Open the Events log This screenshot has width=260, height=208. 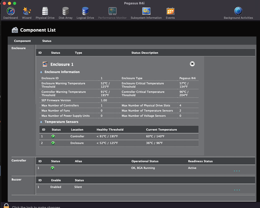(x=170, y=13)
